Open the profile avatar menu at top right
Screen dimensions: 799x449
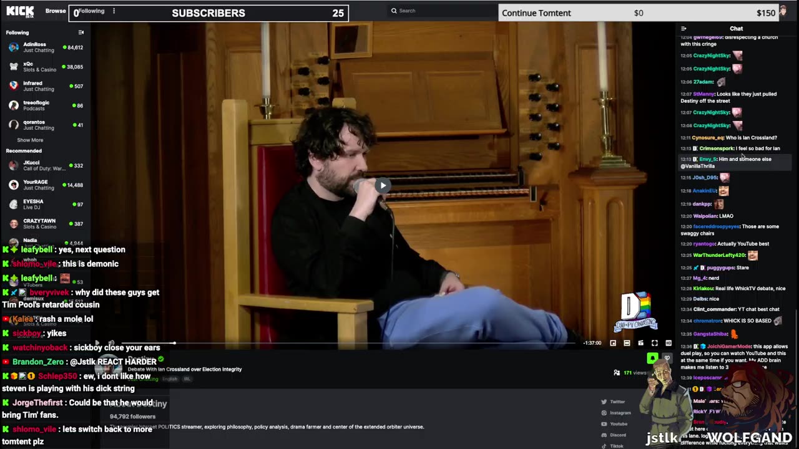(x=783, y=11)
